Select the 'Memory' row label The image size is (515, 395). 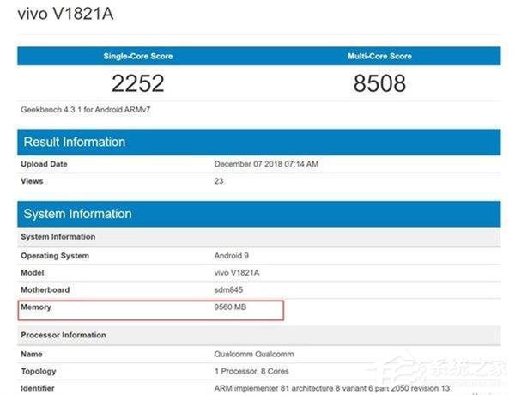36,307
